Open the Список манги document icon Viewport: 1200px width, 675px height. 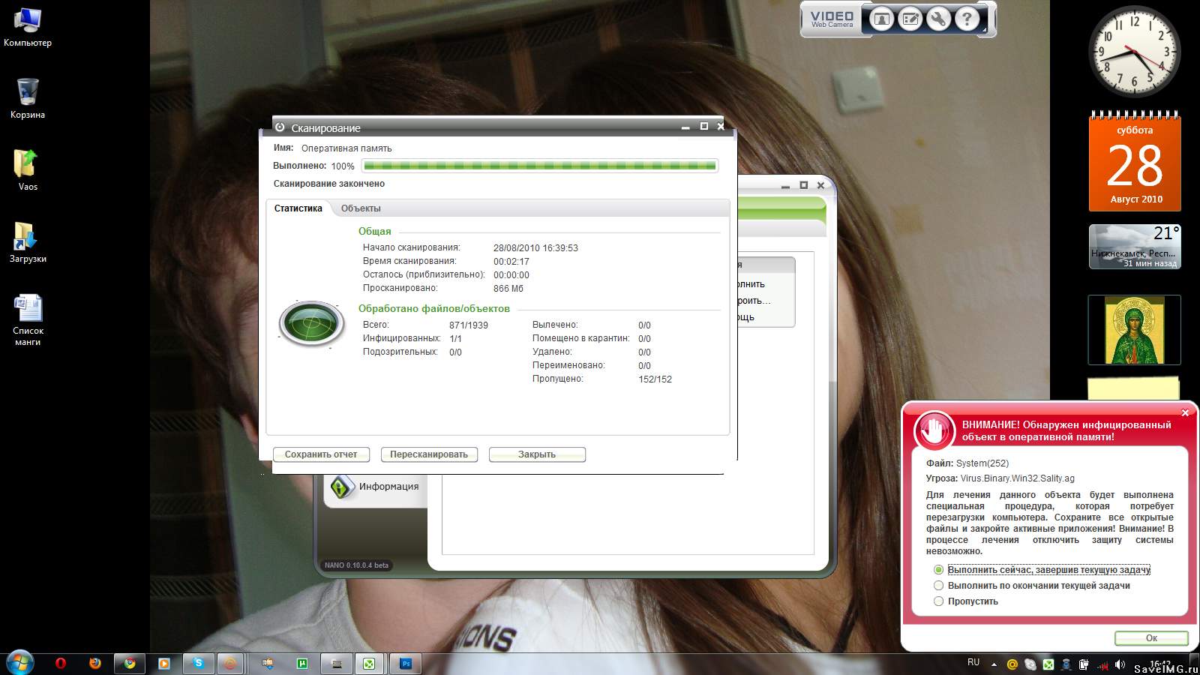(x=28, y=320)
